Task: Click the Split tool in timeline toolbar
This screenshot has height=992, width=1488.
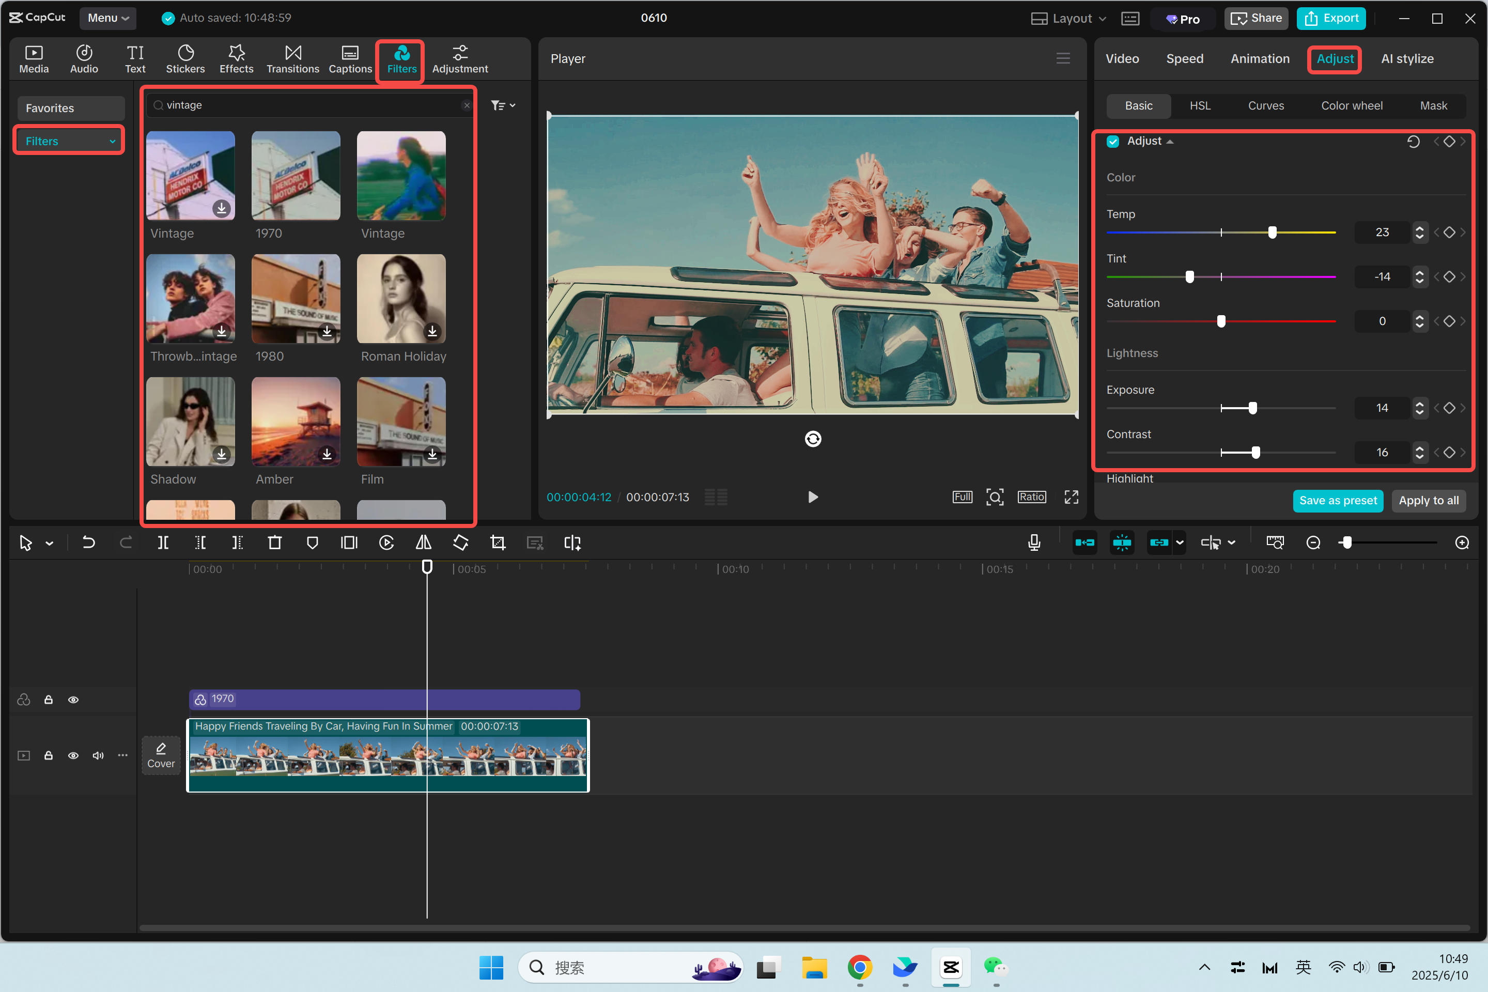Action: (163, 542)
